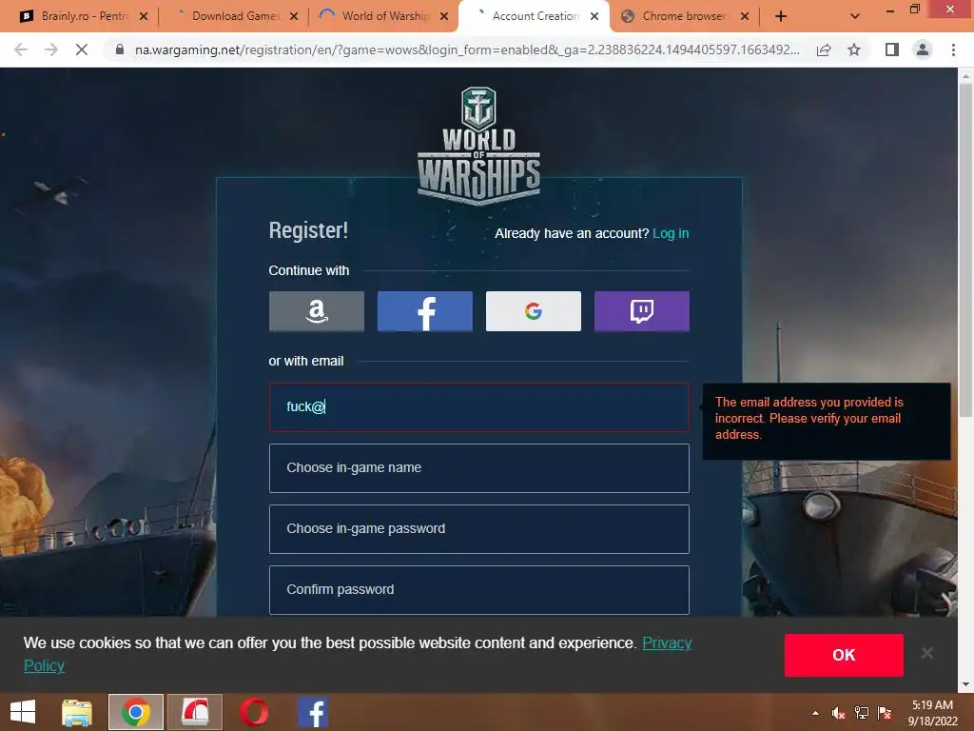The width and height of the screenshot is (974, 731).
Task: Click "Already have an account?" text
Action: (x=572, y=233)
